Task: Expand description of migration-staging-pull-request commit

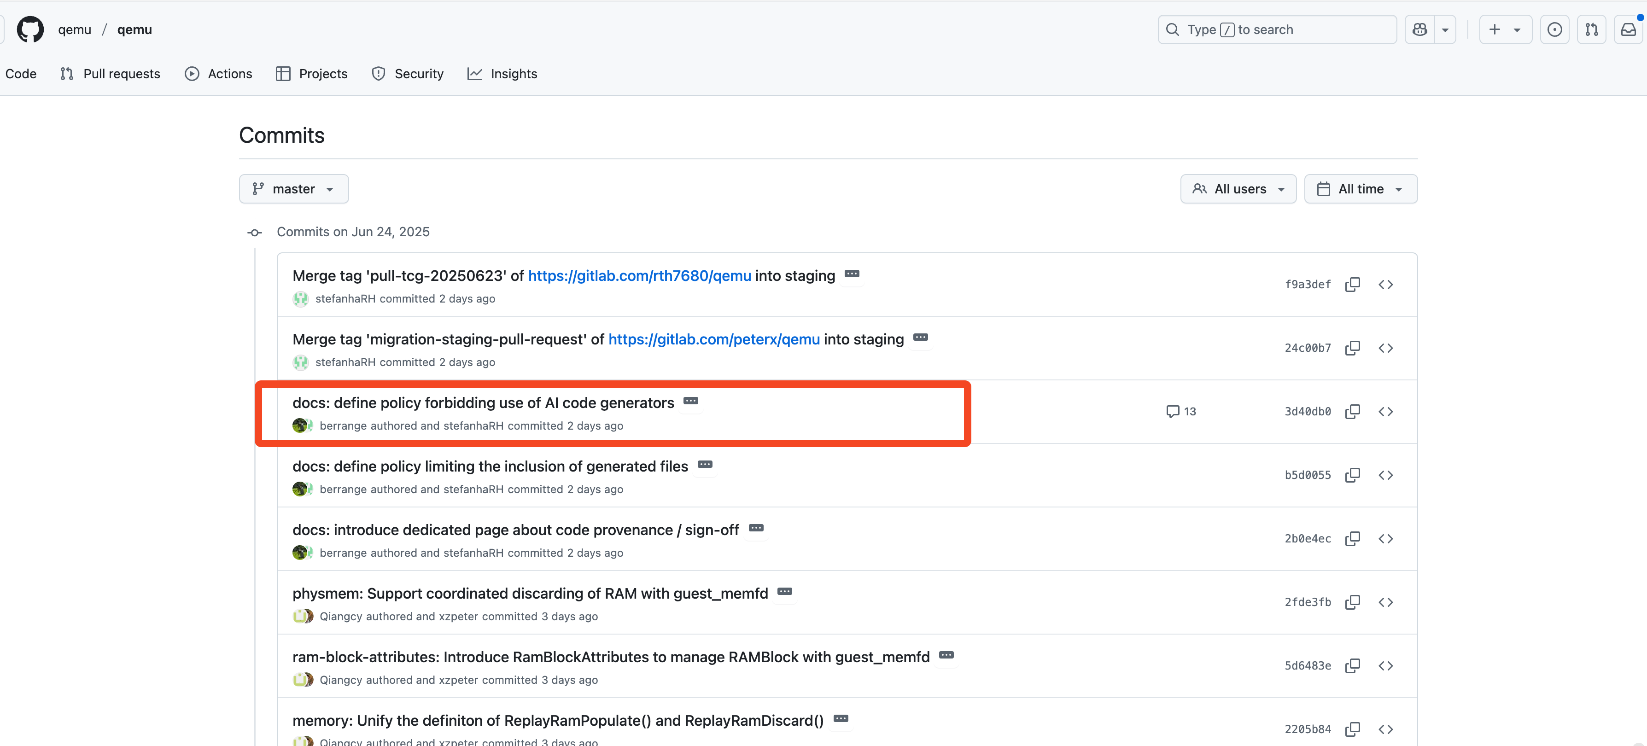Action: pos(920,338)
